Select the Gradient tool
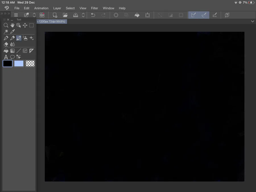The height and width of the screenshot is (192, 256). 13,51
